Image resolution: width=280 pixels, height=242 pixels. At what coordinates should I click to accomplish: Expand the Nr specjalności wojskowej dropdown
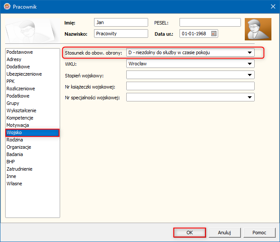click(250, 97)
